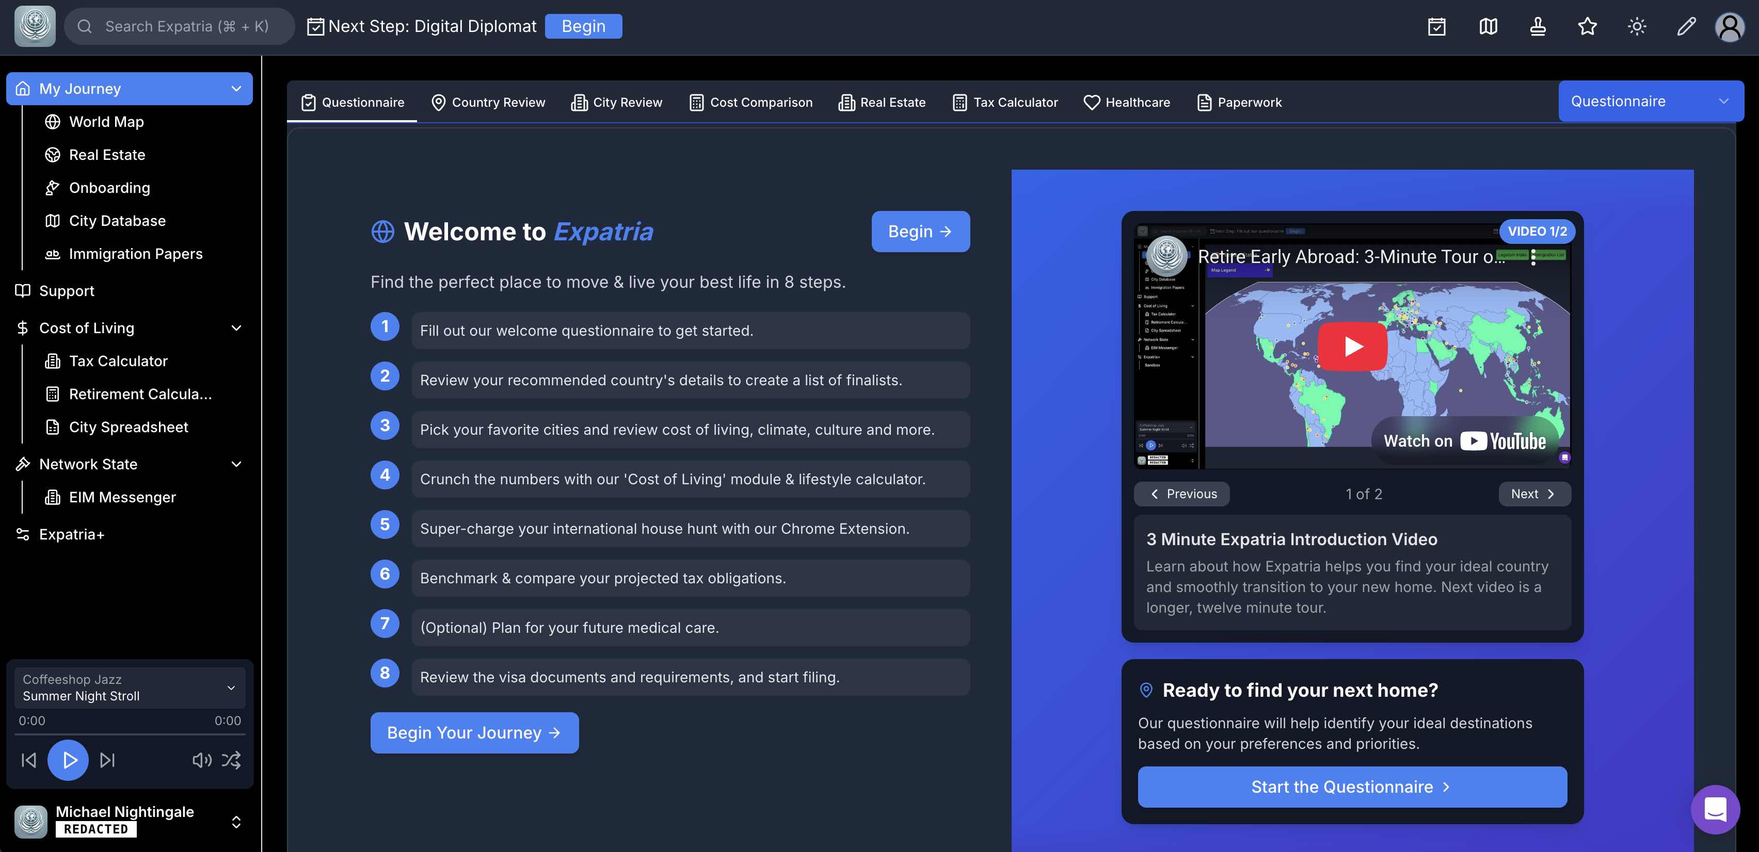Open the map icon in the top toolbar
This screenshot has width=1759, height=852.
click(x=1488, y=27)
